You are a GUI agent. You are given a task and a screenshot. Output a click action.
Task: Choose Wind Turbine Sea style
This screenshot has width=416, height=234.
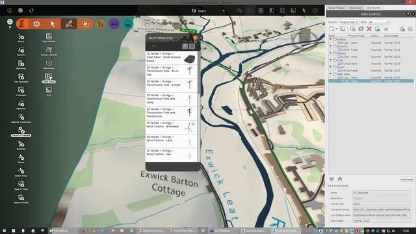(x=172, y=155)
